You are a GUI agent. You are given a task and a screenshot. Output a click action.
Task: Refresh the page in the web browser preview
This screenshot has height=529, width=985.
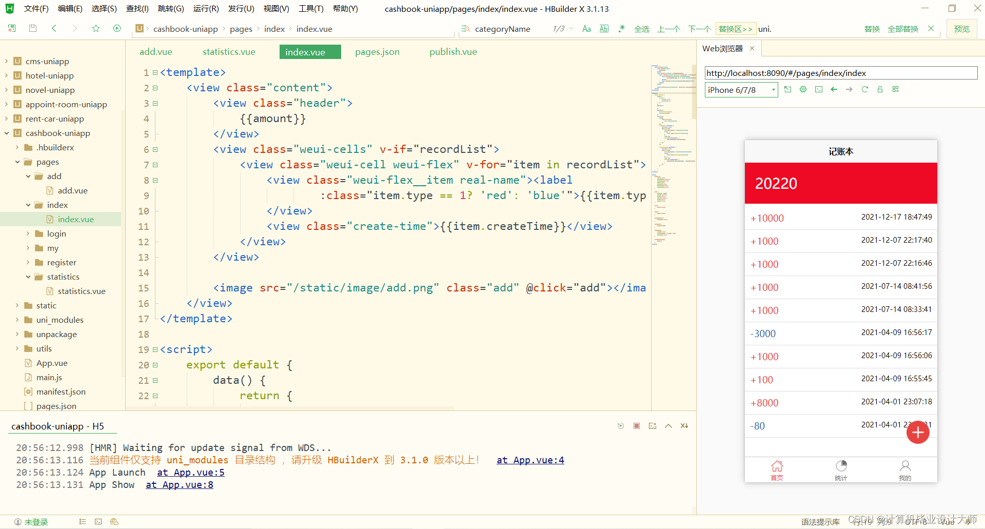tap(865, 89)
